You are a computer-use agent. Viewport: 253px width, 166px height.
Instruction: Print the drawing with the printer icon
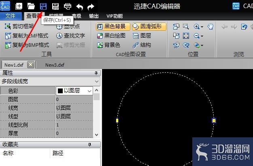68,6
